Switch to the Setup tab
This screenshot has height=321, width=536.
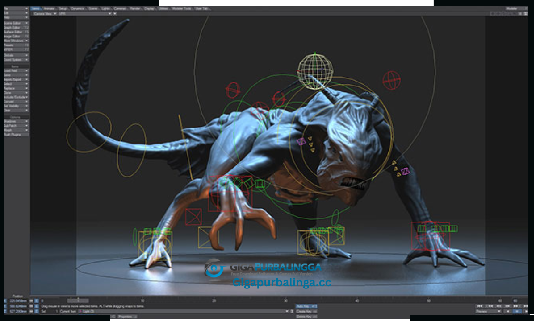pyautogui.click(x=63, y=8)
